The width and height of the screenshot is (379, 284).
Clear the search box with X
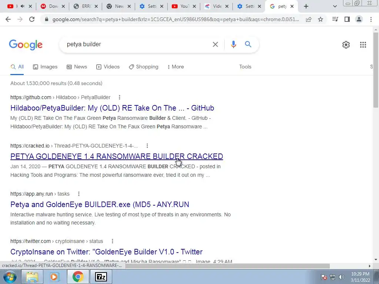(215, 44)
